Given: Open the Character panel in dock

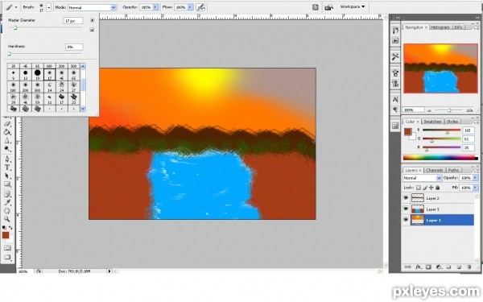Looking at the screenshot, I should [x=395, y=100].
